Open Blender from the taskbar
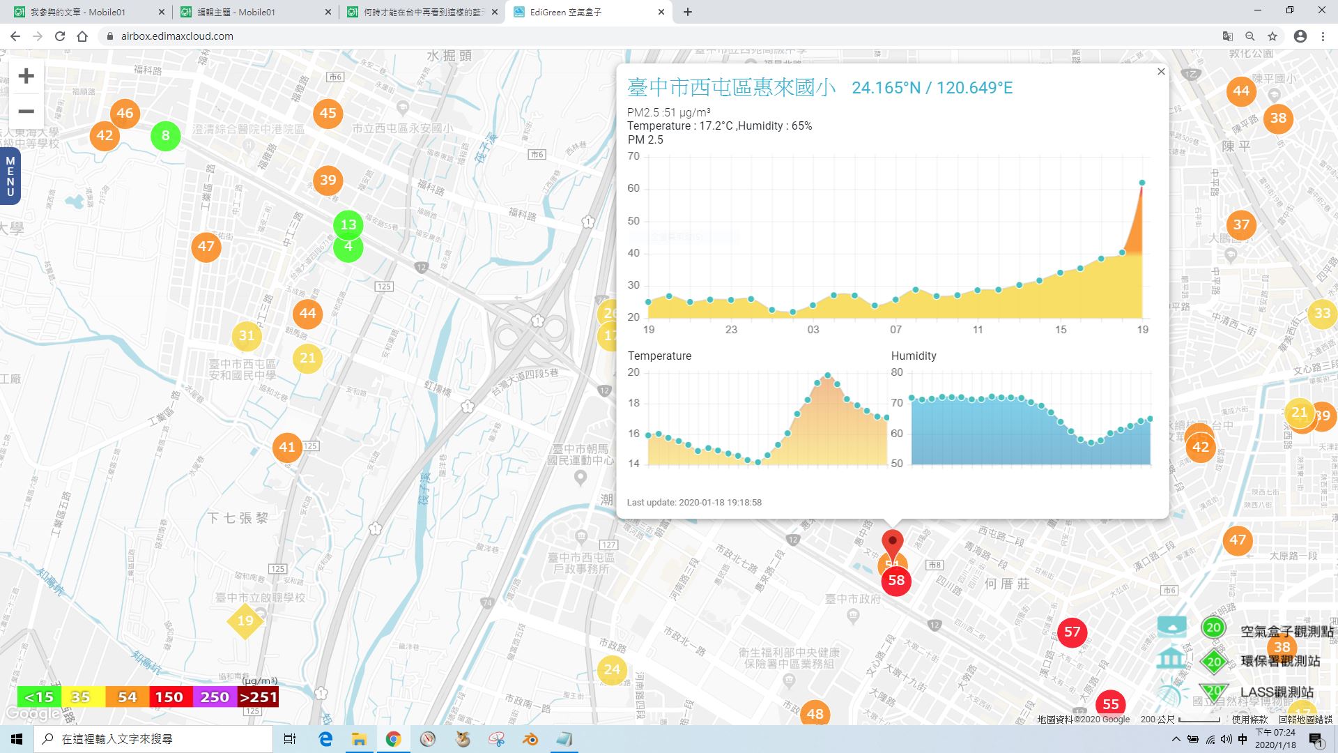1338x753 pixels. tap(530, 739)
